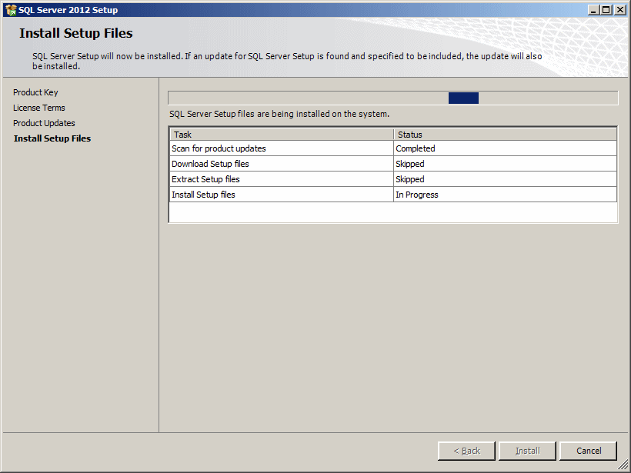
Task: Close the SQL Server 2012 Setup window
Action: click(x=620, y=10)
